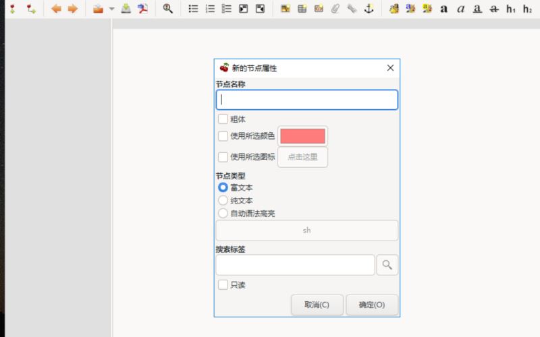Click the go back arrow icon
Viewport: 540px width, 337px height.
tap(56, 9)
